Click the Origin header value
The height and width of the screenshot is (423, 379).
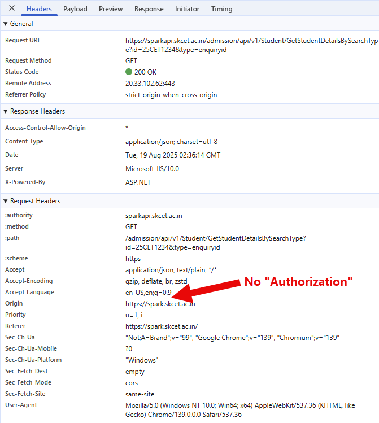point(160,304)
